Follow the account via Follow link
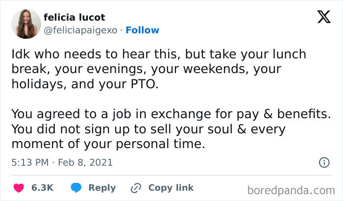343x201 pixels. pos(143,30)
